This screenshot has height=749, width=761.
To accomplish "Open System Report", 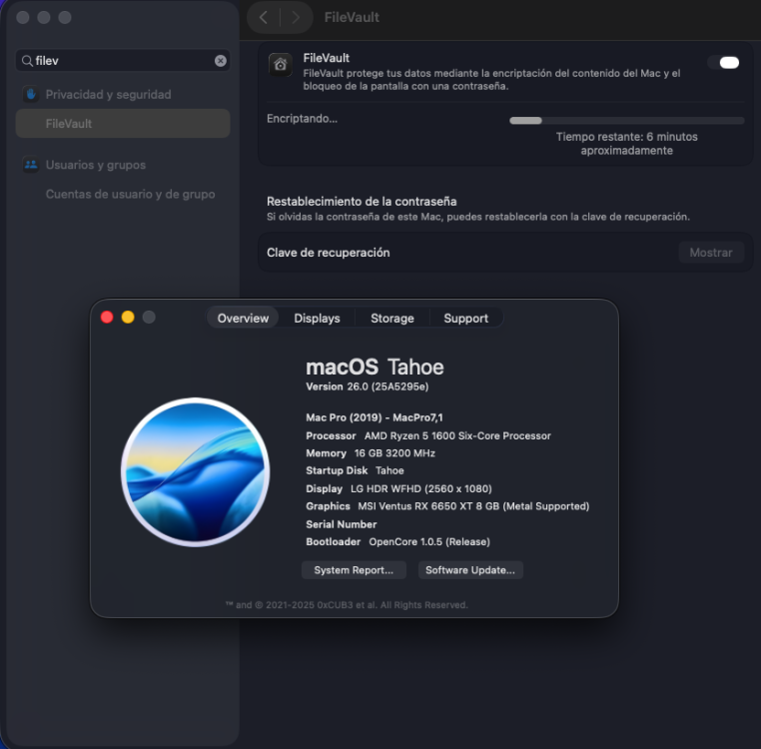I will tap(354, 570).
